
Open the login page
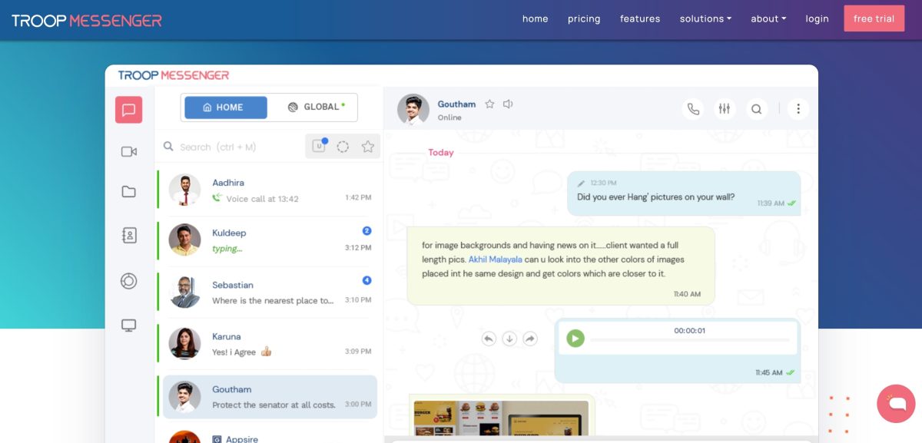(817, 18)
